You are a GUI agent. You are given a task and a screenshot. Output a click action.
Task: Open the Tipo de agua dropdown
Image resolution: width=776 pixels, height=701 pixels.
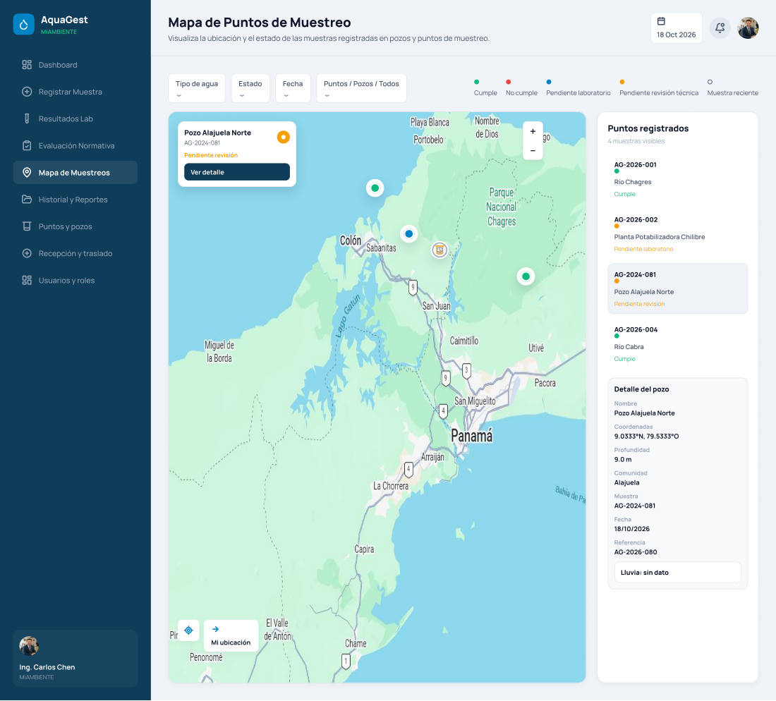197,88
